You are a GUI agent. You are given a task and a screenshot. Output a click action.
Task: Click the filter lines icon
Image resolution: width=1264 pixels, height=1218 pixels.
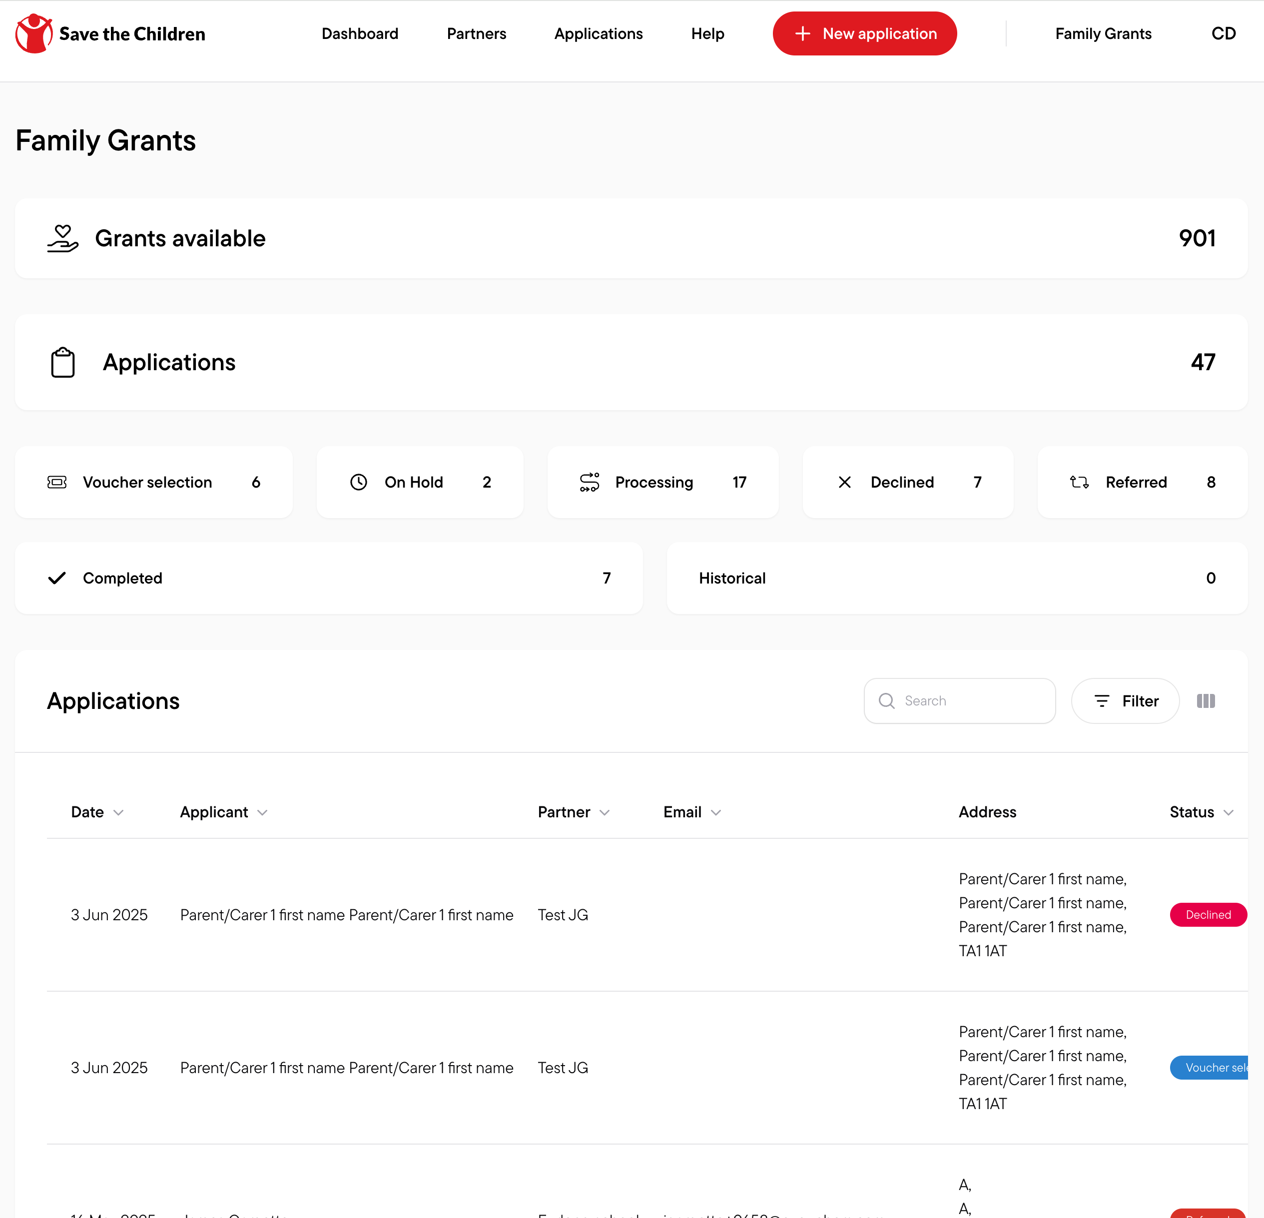1102,701
